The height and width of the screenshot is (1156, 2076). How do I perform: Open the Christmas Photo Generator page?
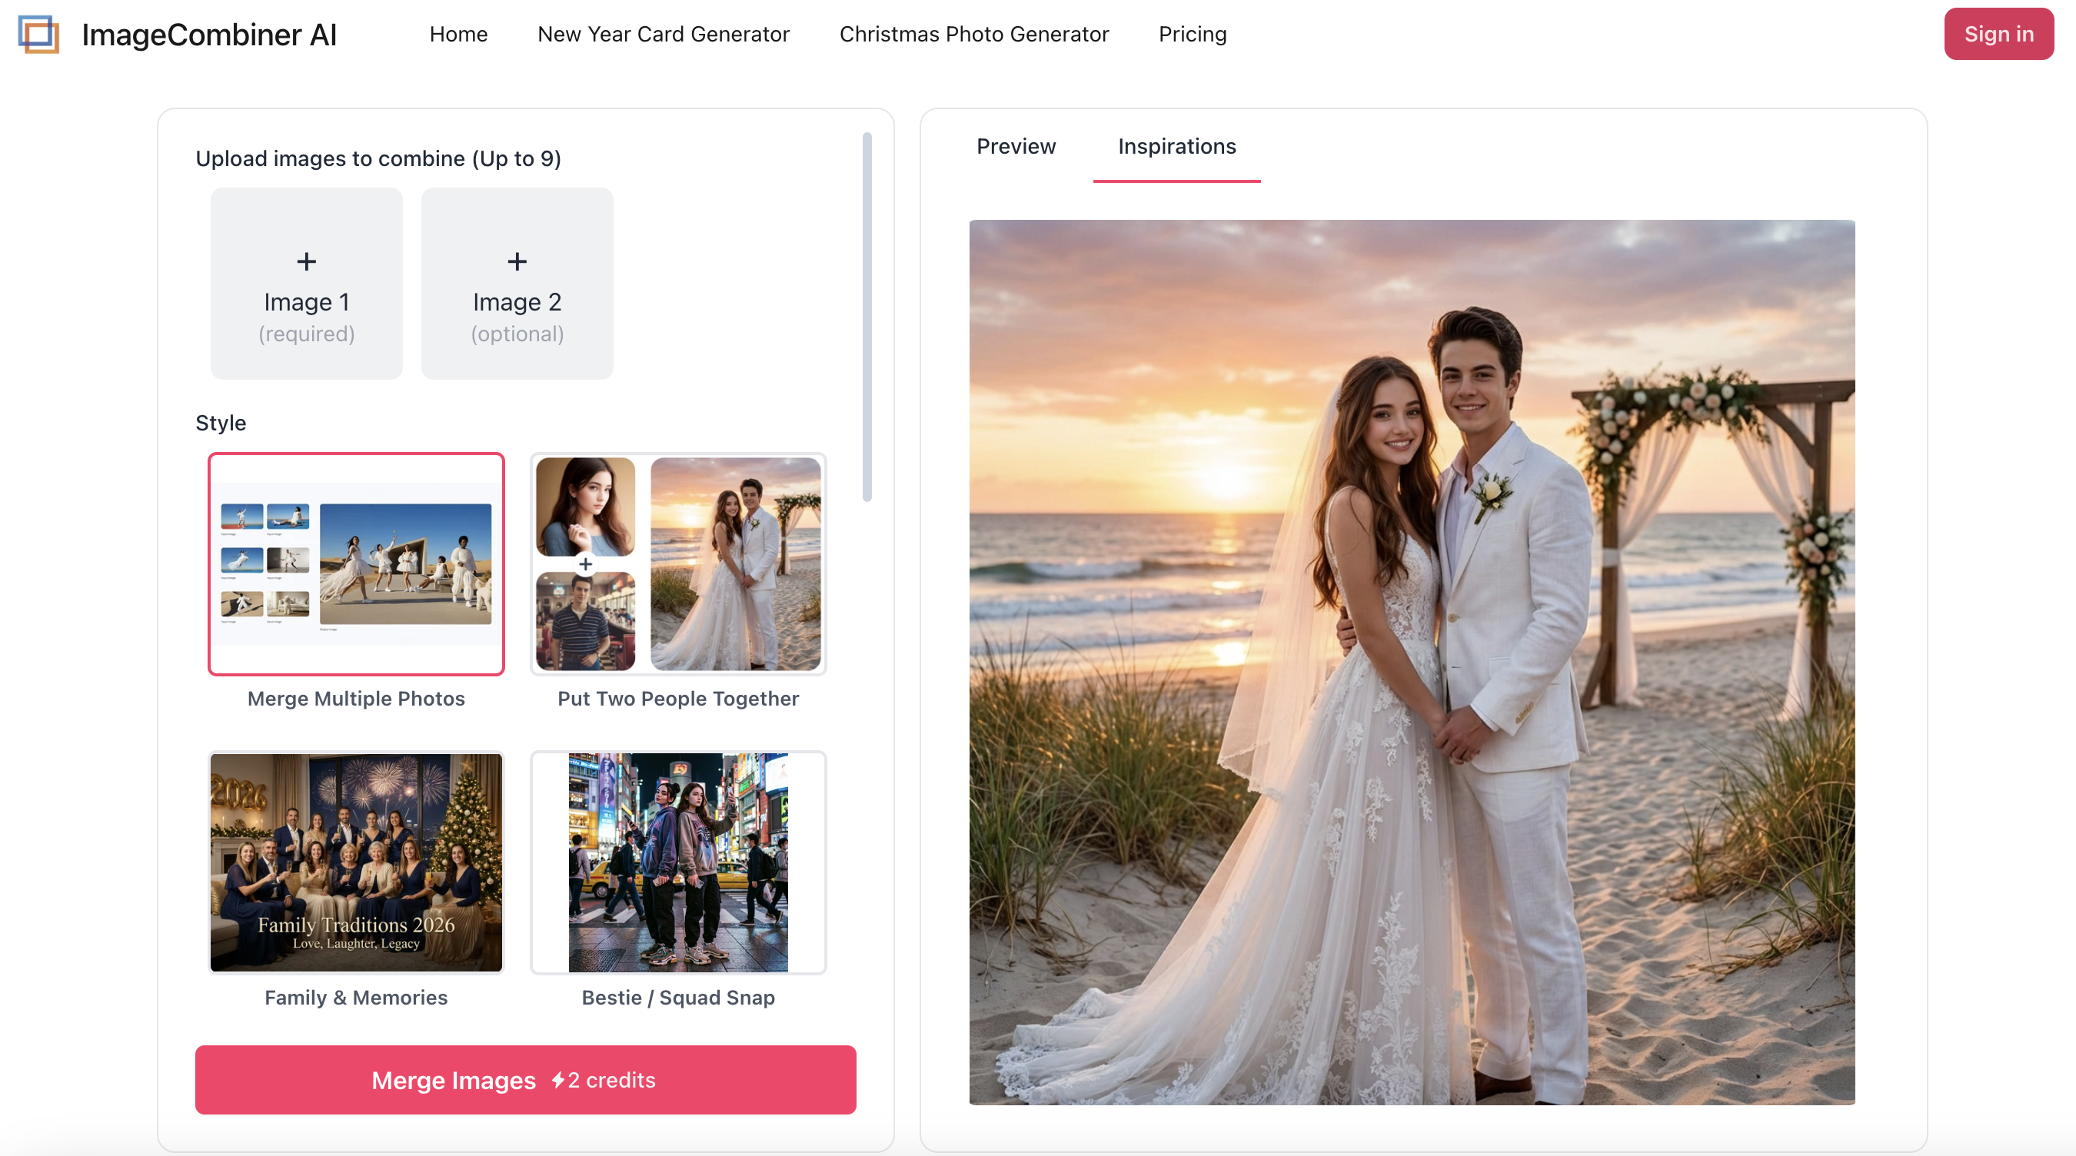[x=973, y=34]
